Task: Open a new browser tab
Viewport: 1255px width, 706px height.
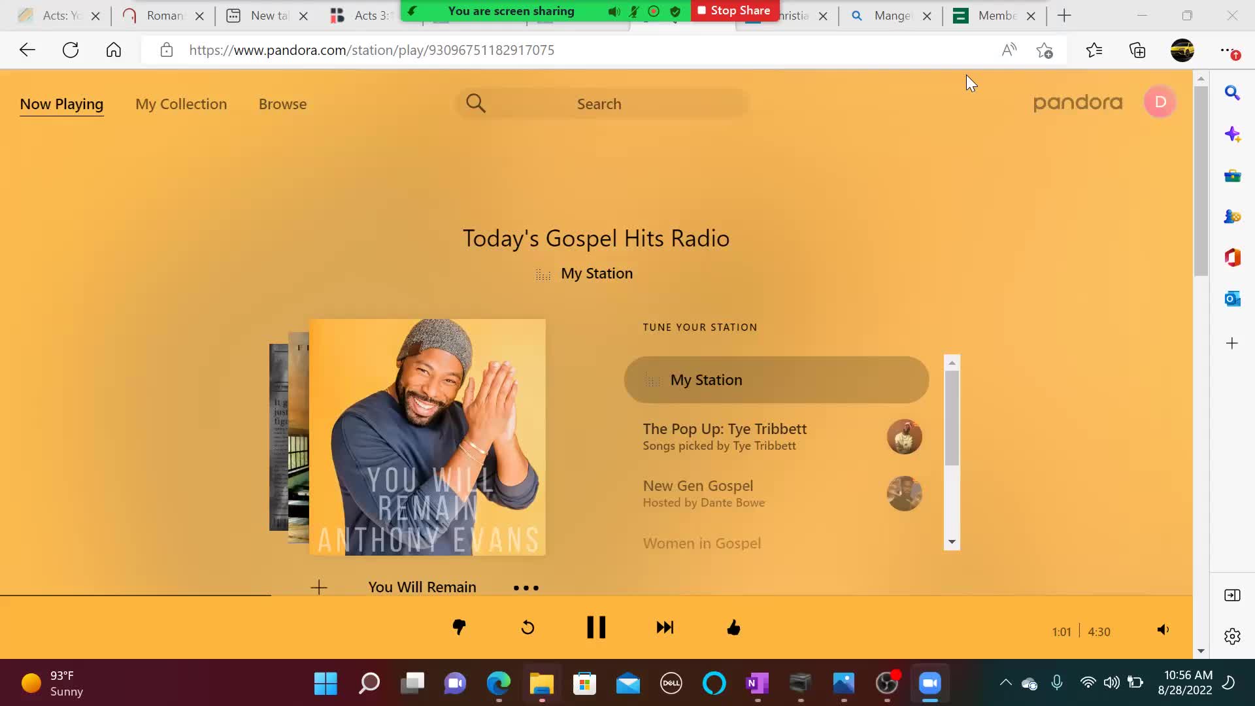Action: (1064, 16)
